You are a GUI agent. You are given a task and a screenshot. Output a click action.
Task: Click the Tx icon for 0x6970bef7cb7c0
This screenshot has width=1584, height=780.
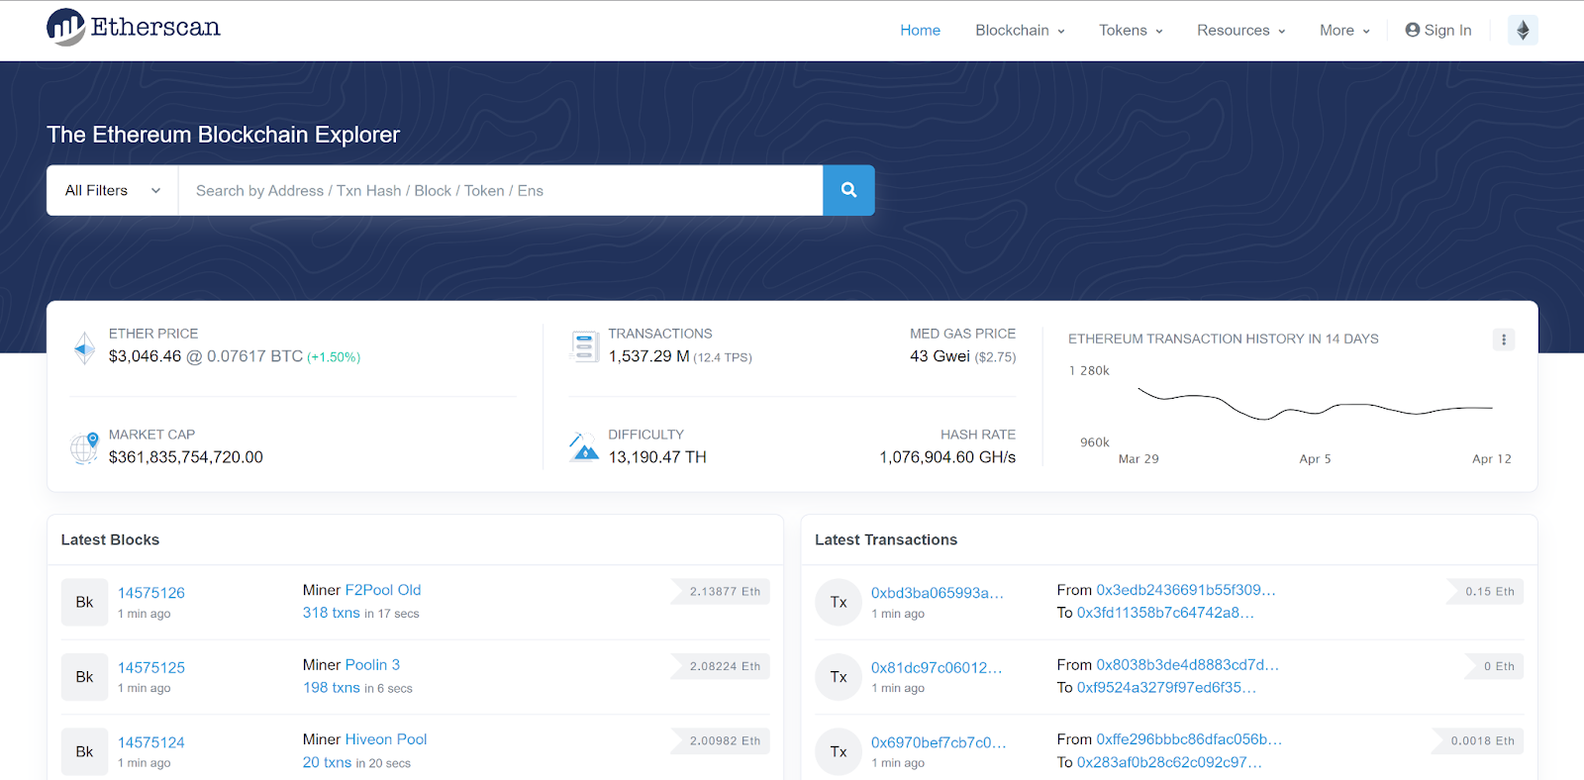point(839,751)
